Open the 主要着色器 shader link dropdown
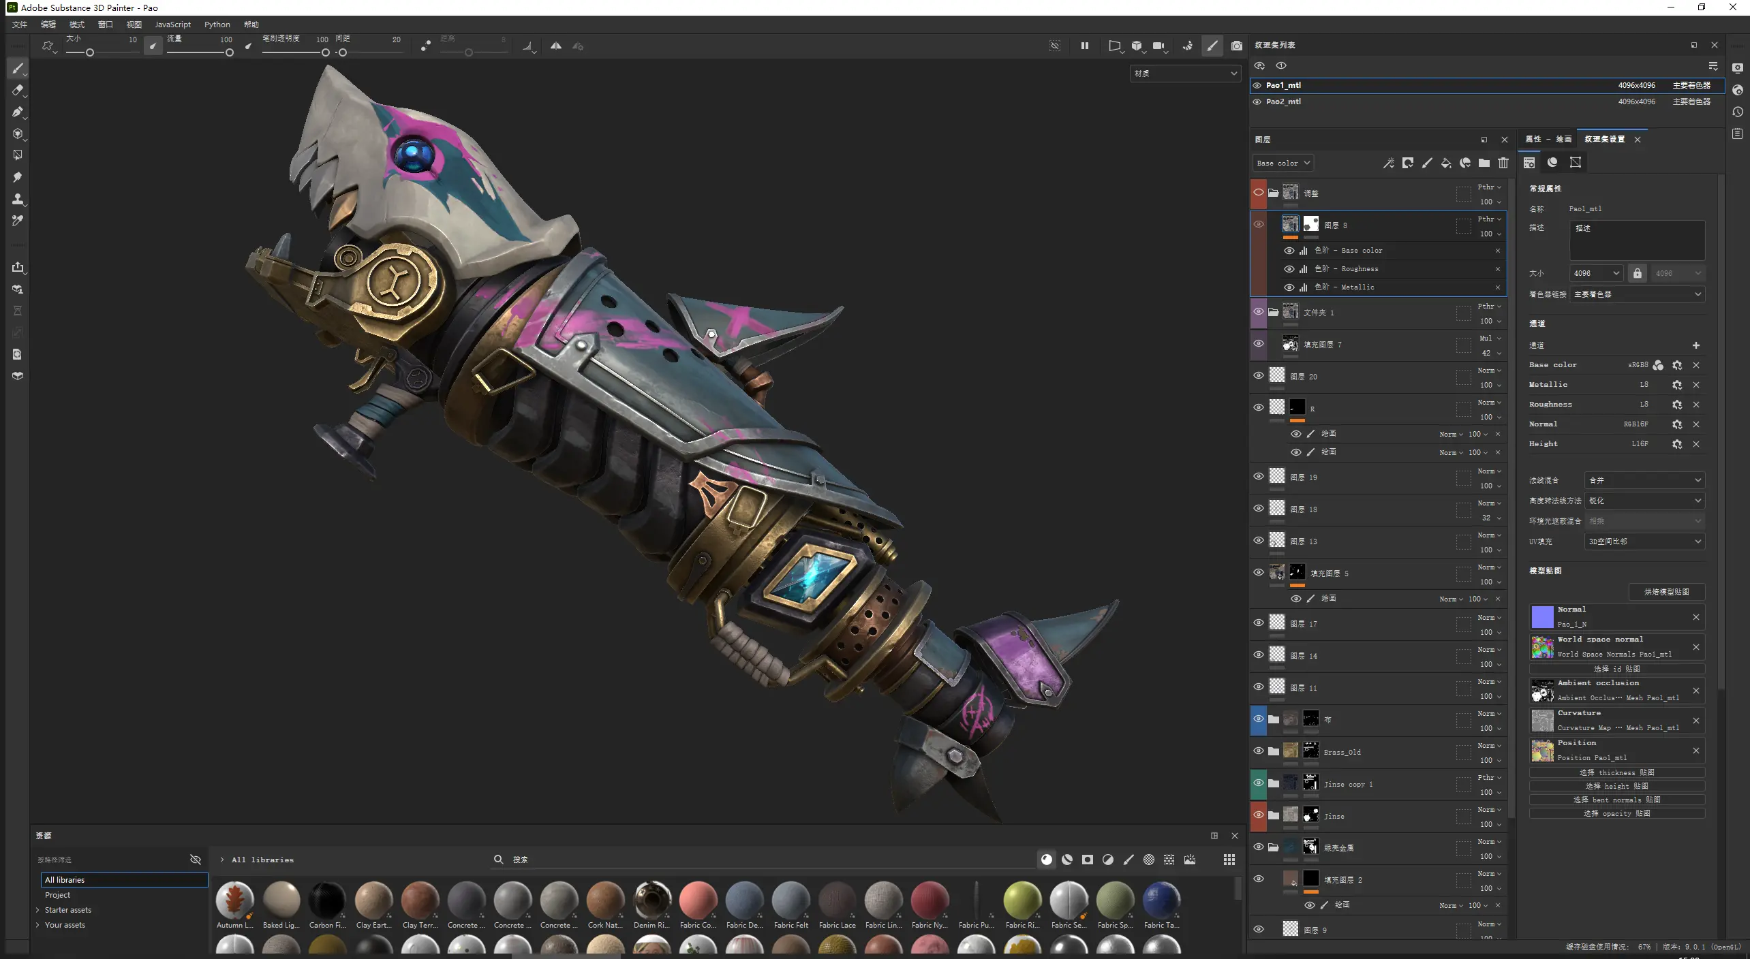The image size is (1750, 959). [1638, 294]
